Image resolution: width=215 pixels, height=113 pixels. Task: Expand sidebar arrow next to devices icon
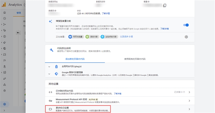click(1, 54)
